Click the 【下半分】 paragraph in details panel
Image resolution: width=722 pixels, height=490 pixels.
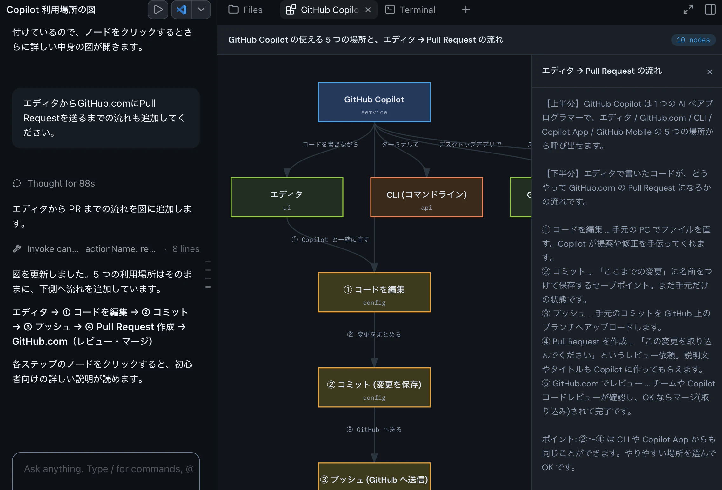click(626, 187)
